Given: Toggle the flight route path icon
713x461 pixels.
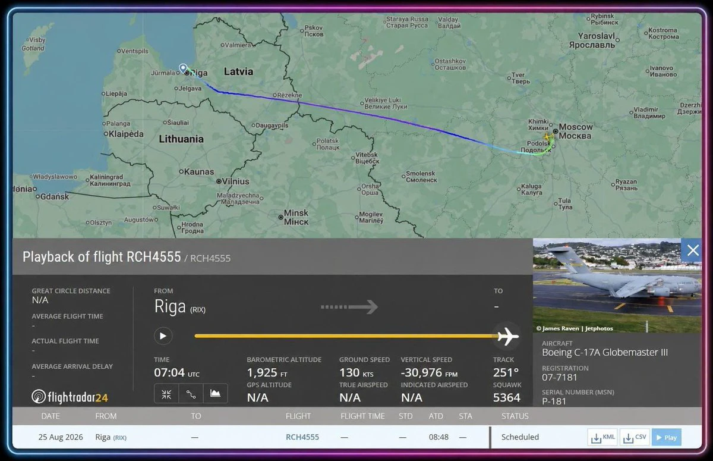Looking at the screenshot, I should click(191, 394).
